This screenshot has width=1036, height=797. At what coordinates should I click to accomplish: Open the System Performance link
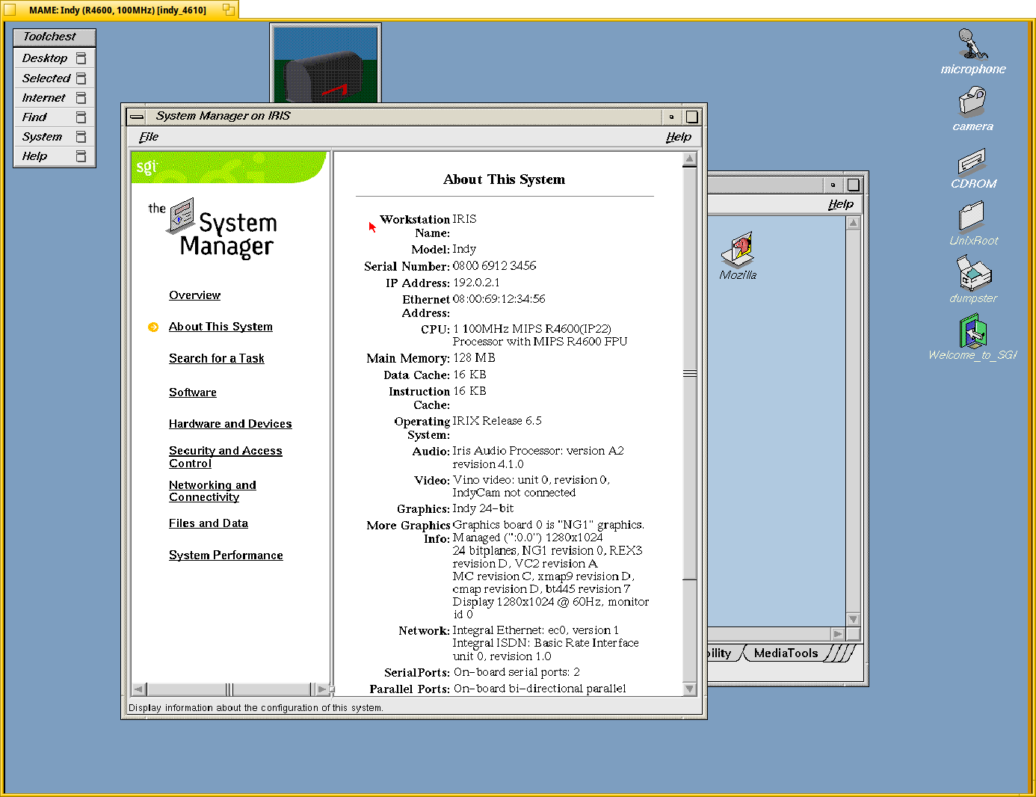226,556
